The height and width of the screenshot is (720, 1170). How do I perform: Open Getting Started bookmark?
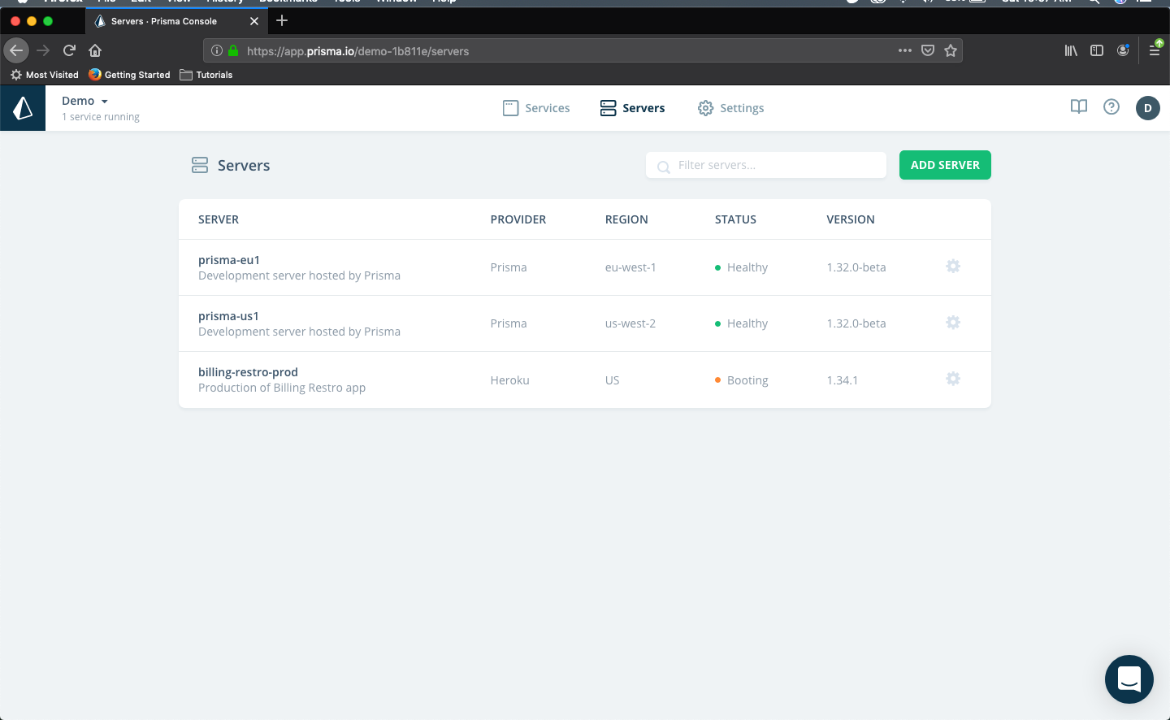click(x=130, y=75)
